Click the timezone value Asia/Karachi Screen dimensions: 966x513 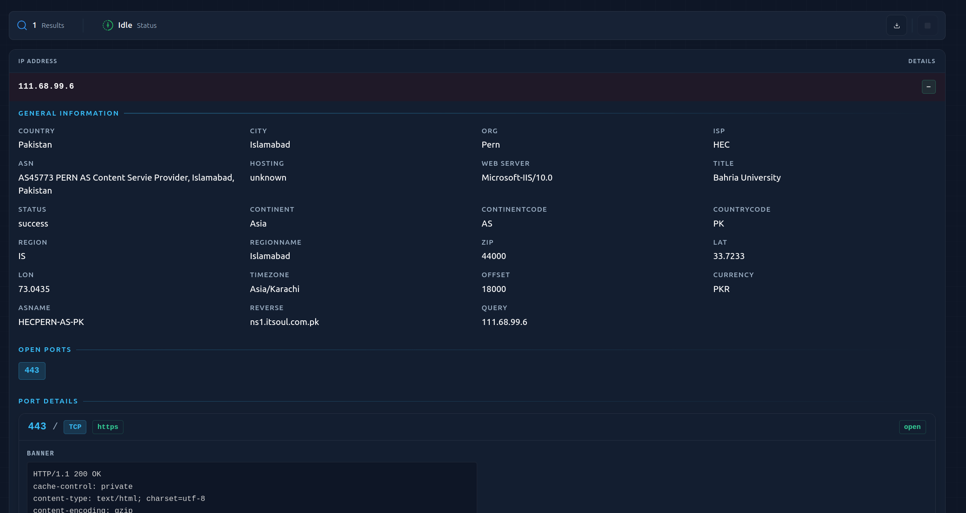275,289
